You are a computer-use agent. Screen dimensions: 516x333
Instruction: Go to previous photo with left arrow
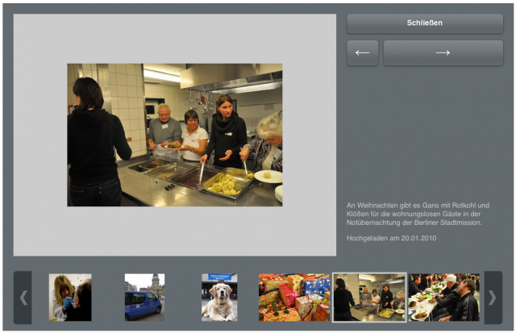click(362, 53)
